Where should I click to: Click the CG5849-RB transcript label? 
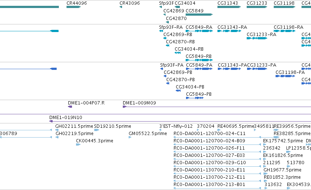click(x=198, y=56)
